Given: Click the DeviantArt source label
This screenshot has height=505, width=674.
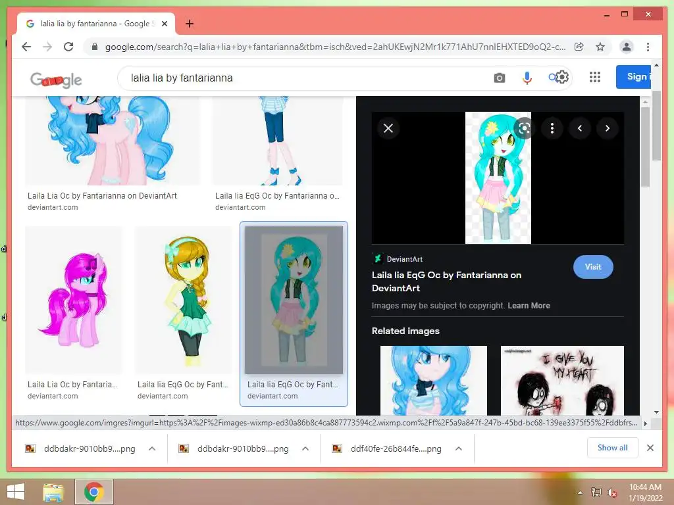Looking at the screenshot, I should pos(397,259).
